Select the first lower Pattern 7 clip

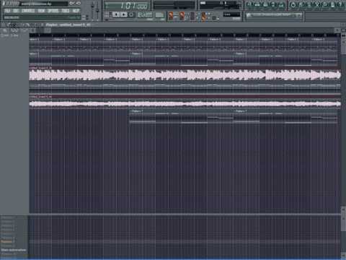click(181, 116)
